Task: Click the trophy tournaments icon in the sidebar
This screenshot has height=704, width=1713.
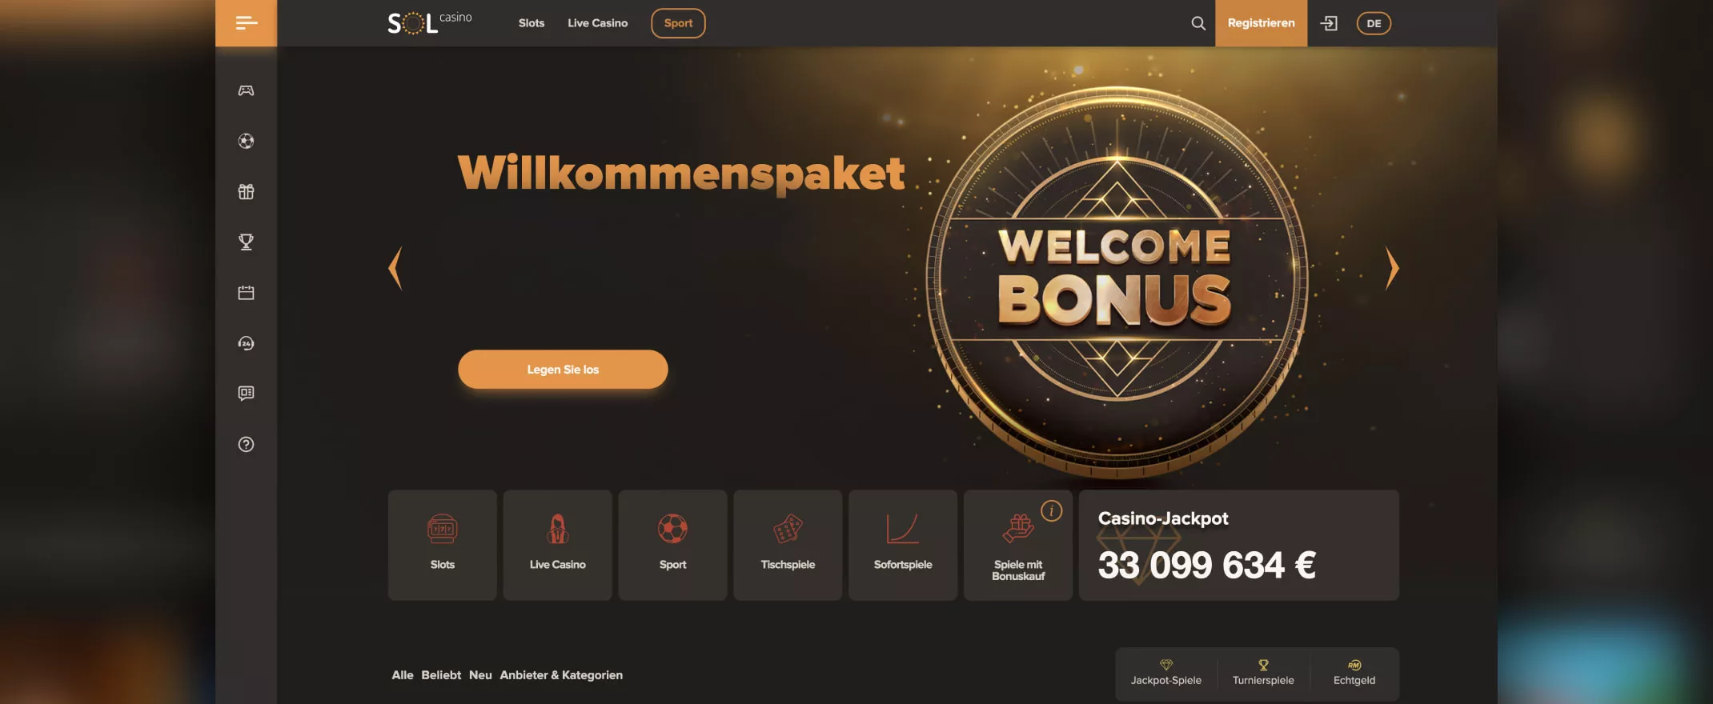Action: 246,242
